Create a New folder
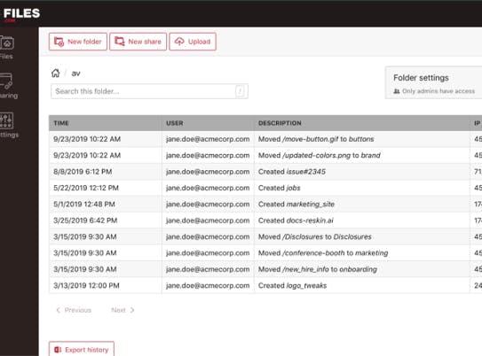Viewport: 482px width, 356px height. pos(78,42)
